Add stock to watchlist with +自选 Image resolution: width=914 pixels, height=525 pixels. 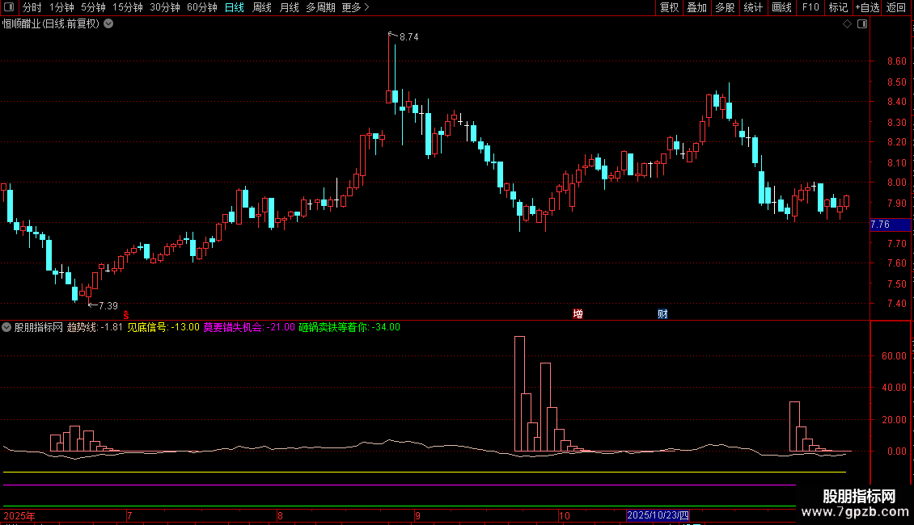tap(867, 7)
